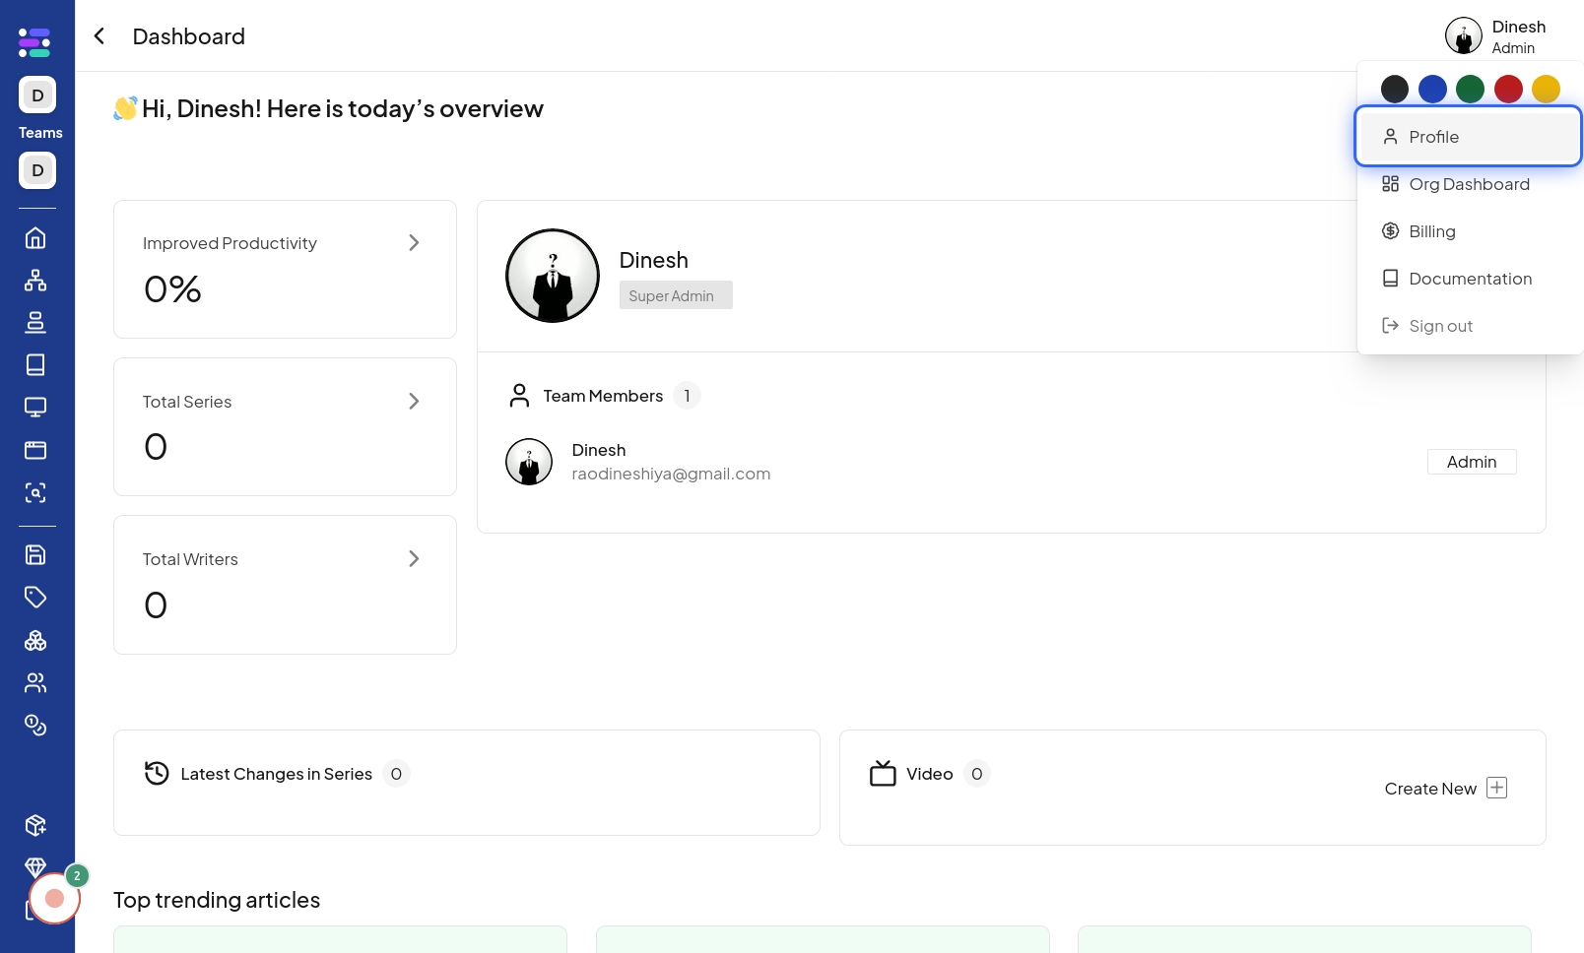1584x953 pixels.
Task: Pick the red theme color swatch
Action: click(x=1508, y=90)
